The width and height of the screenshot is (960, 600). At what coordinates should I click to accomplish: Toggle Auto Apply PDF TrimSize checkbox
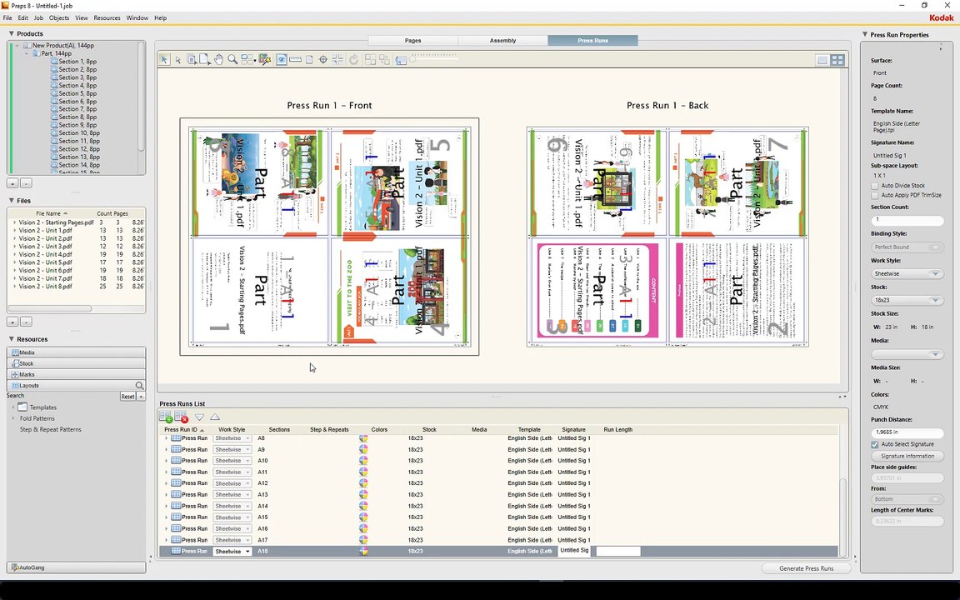click(x=875, y=195)
